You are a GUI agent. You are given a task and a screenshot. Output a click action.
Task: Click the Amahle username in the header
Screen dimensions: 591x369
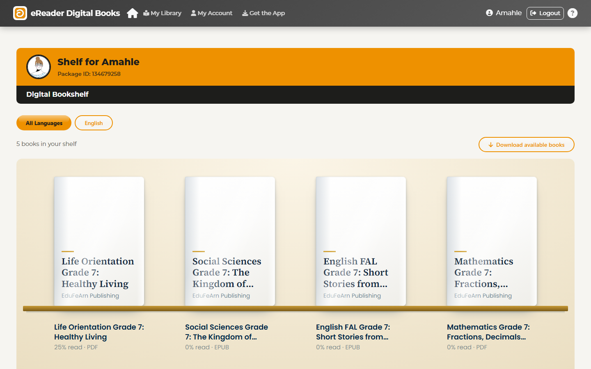(509, 13)
